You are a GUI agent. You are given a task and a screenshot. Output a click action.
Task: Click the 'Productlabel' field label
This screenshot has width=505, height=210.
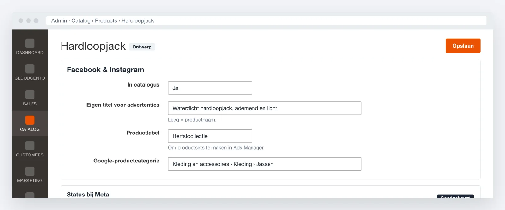click(143, 133)
